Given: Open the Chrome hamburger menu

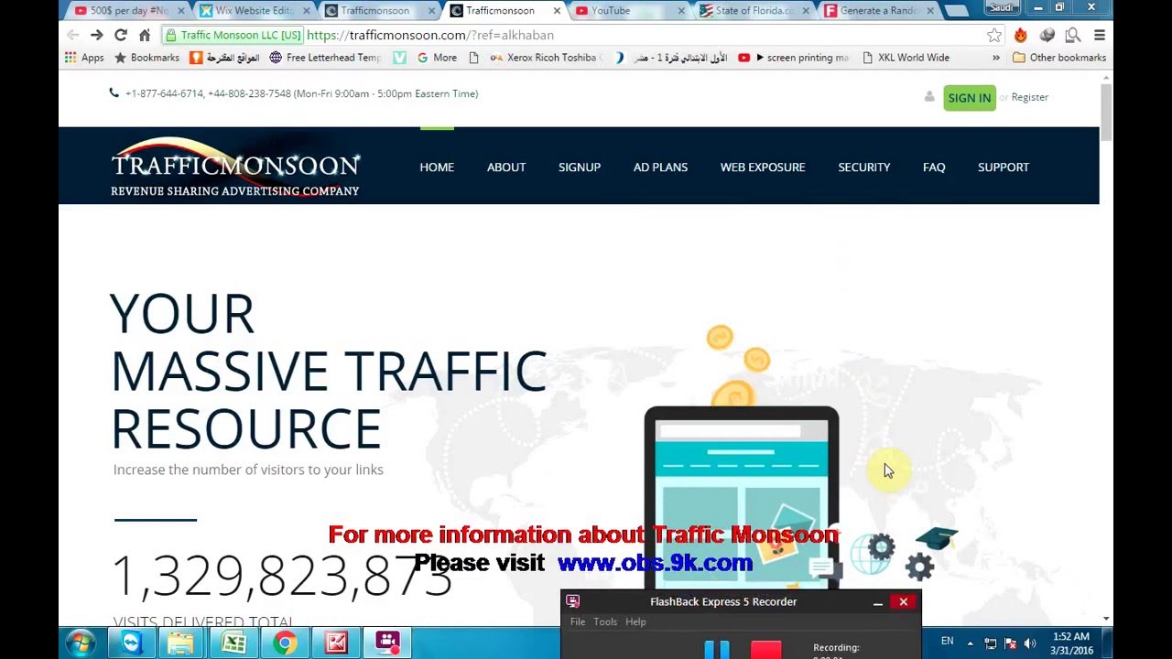Looking at the screenshot, I should pos(1100,35).
